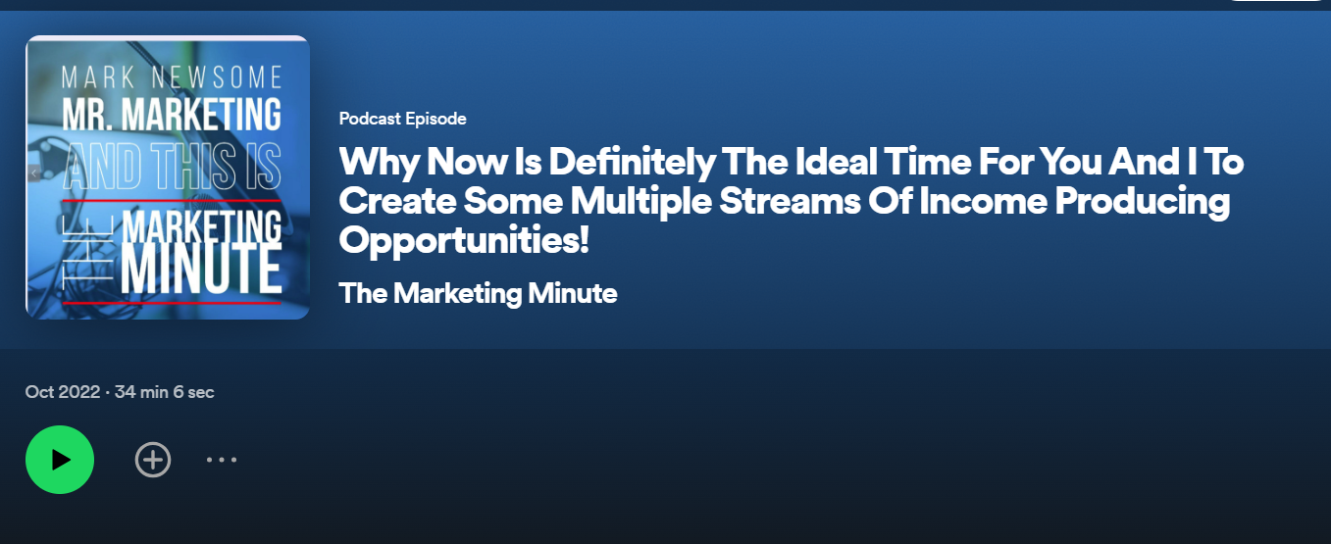
Task: Click 'MR. MARKETING' text on the cover
Action: point(172,114)
